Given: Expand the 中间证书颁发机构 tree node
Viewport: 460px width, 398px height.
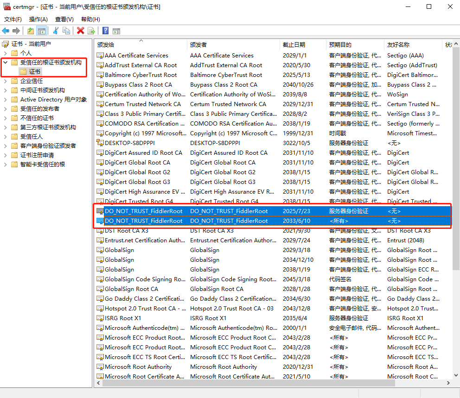Looking at the screenshot, I should [5, 90].
